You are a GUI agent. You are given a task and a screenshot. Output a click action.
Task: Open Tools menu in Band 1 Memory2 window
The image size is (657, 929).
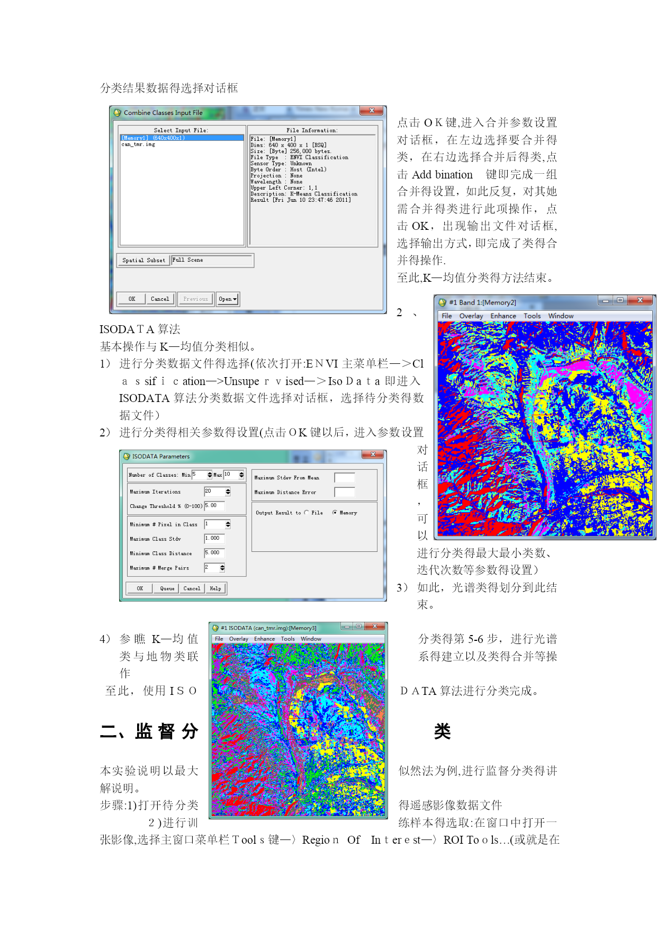pos(533,316)
